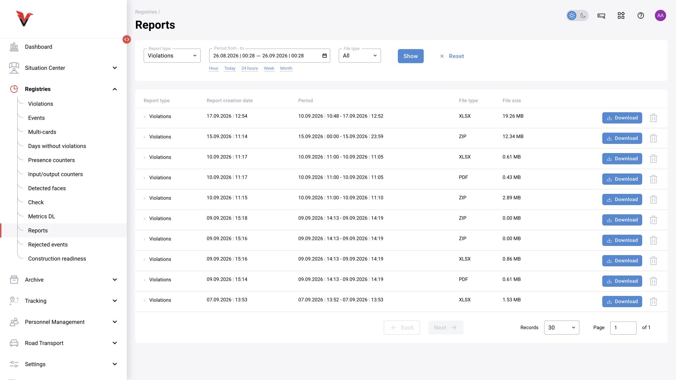This screenshot has height=380, width=676.
Task: Click the Registries breadcrumb link
Action: point(146,12)
